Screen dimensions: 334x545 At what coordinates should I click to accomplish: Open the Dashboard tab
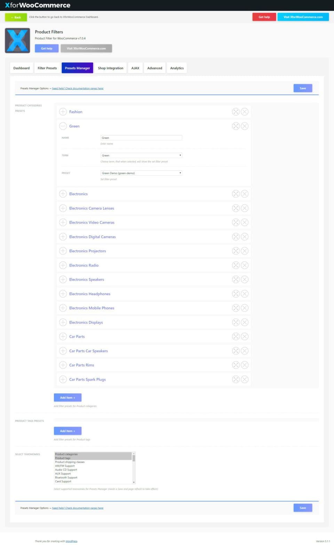pos(22,68)
